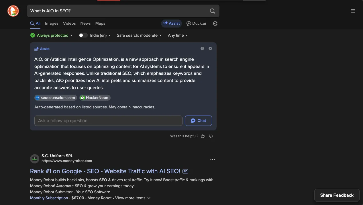Open Rank #1 on Google result title
Viewport: 363px width, 205px height.
[105, 171]
